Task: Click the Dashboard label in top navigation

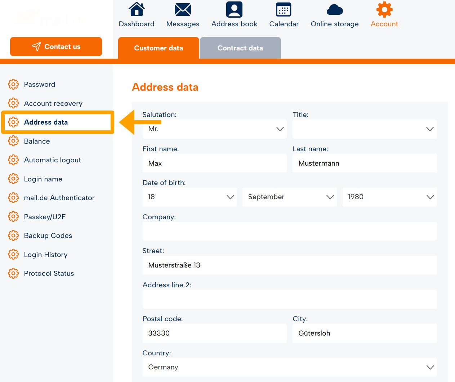Action: tap(137, 24)
